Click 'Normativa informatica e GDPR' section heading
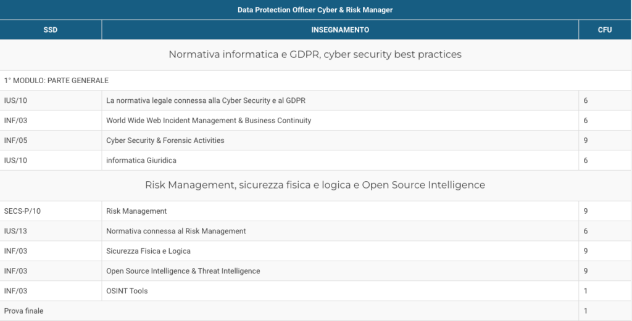The height and width of the screenshot is (321, 632). click(315, 55)
